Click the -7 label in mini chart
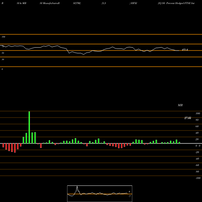 point(130,196)
